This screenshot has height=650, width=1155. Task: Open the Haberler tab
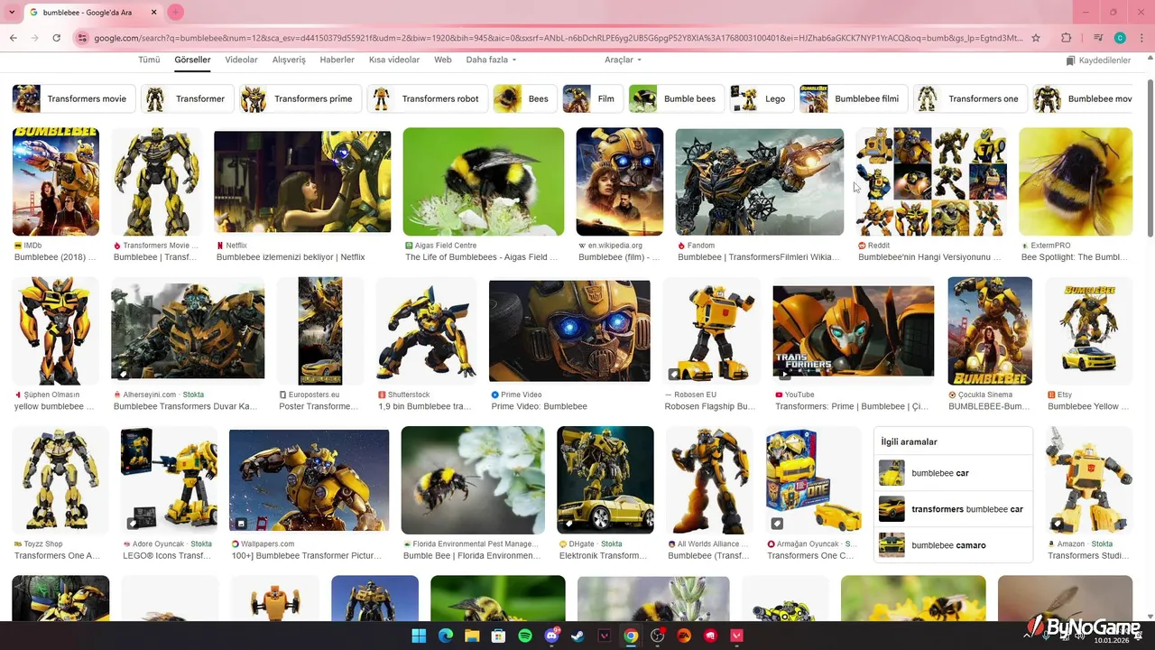click(x=337, y=60)
